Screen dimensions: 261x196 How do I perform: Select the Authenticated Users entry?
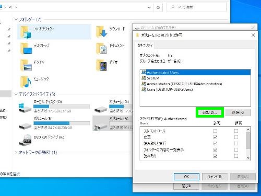coord(195,72)
